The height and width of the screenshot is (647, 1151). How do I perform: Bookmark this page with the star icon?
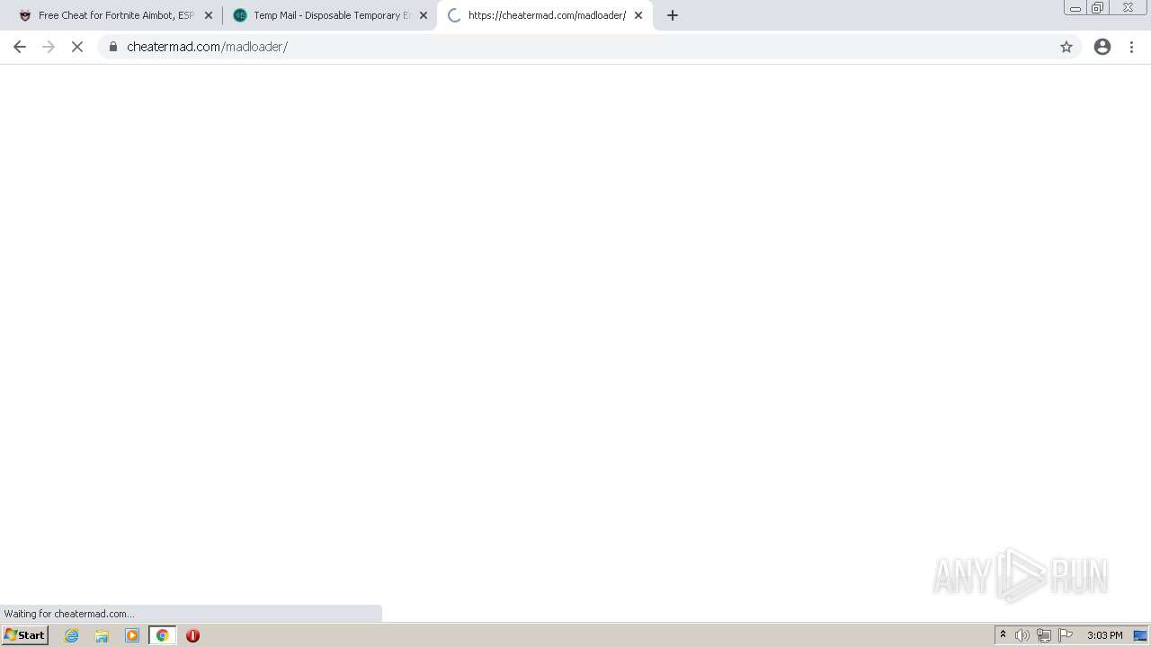pyautogui.click(x=1066, y=47)
